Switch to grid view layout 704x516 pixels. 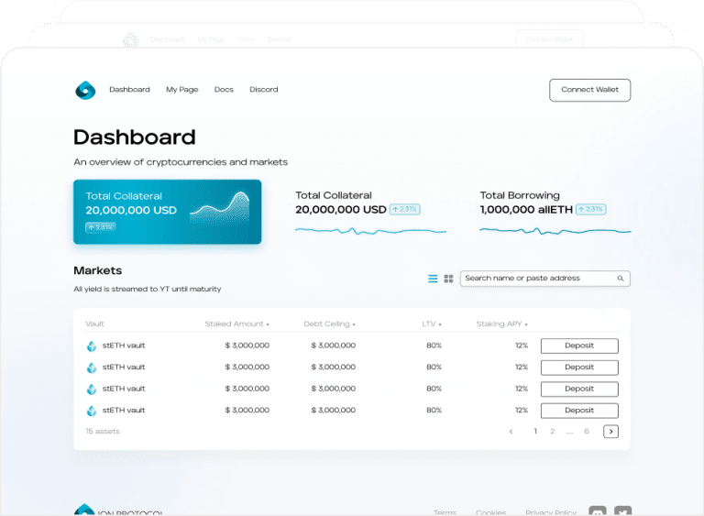coord(449,279)
